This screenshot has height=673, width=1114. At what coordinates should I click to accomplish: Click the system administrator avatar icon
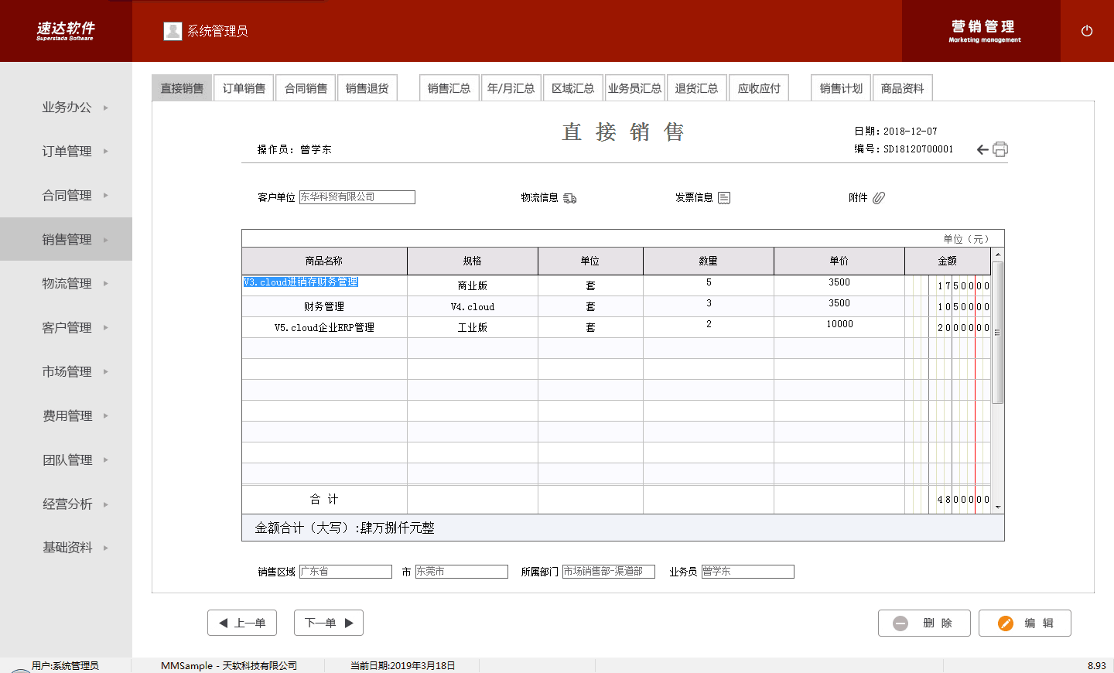pos(173,31)
